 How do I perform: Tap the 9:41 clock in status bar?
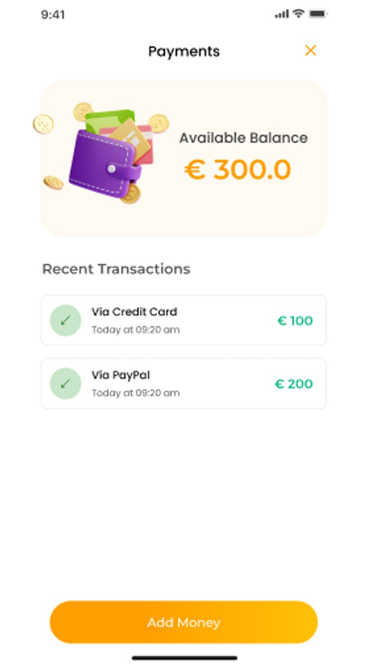tap(53, 14)
